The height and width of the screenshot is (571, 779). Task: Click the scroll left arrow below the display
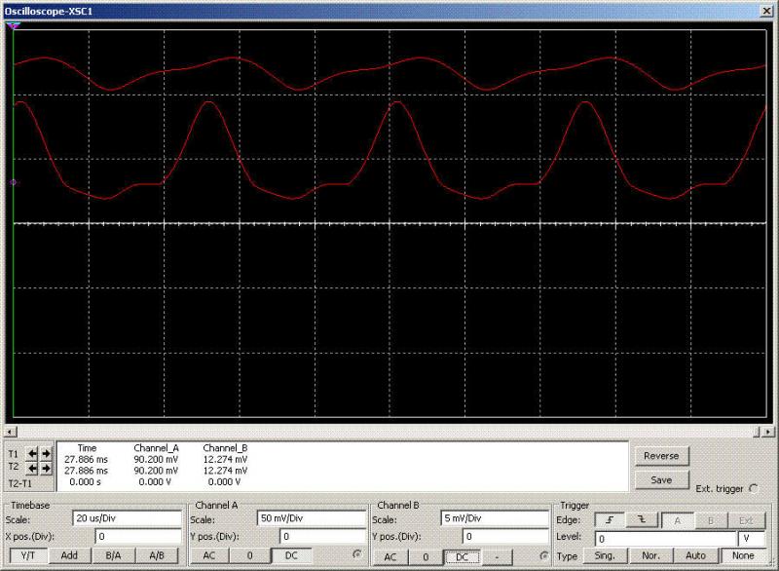click(x=11, y=432)
